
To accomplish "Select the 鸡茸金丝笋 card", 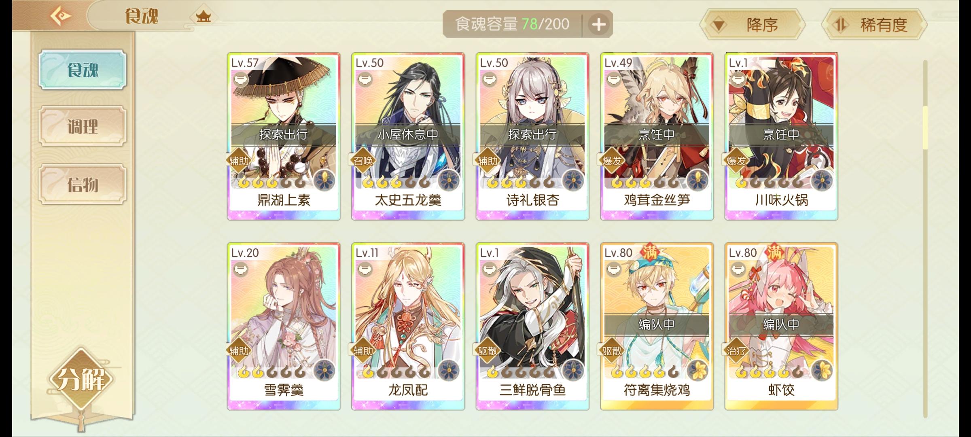I will pos(657,136).
